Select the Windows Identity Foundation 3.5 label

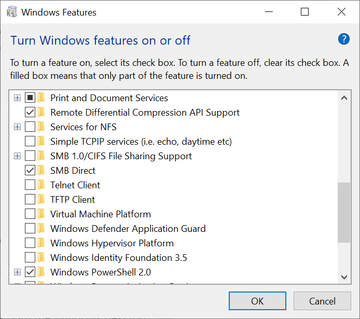118,257
